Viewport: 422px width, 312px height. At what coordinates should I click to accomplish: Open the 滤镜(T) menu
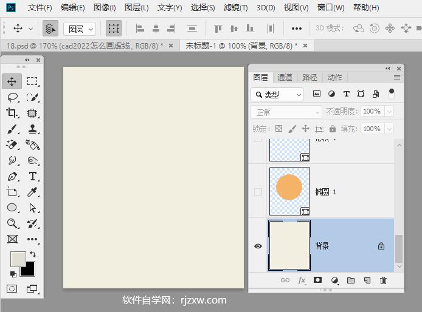235,7
